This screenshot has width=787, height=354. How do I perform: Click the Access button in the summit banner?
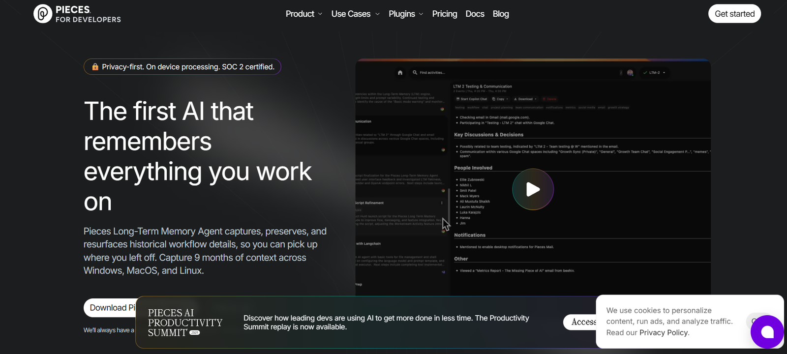pos(580,322)
